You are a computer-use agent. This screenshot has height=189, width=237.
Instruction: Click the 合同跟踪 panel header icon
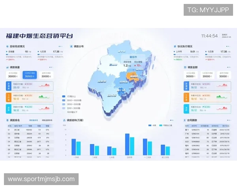tap(184, 120)
